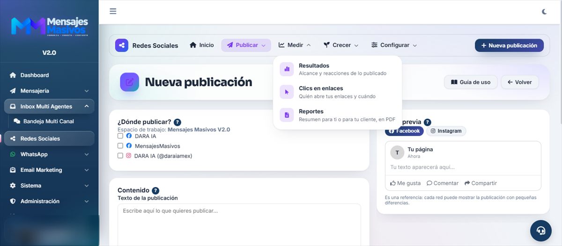
Task: Switch preview to Instagram tab
Action: (446, 131)
